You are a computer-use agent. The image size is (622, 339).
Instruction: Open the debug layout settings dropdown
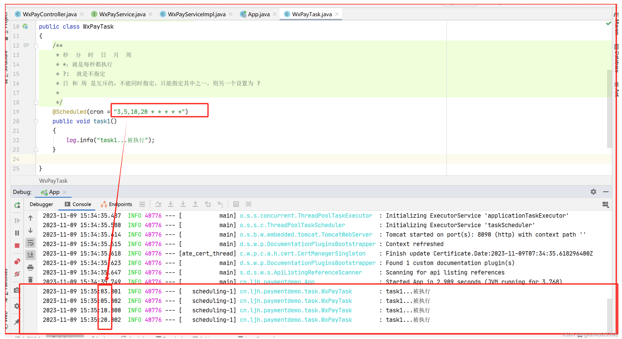pos(605,205)
